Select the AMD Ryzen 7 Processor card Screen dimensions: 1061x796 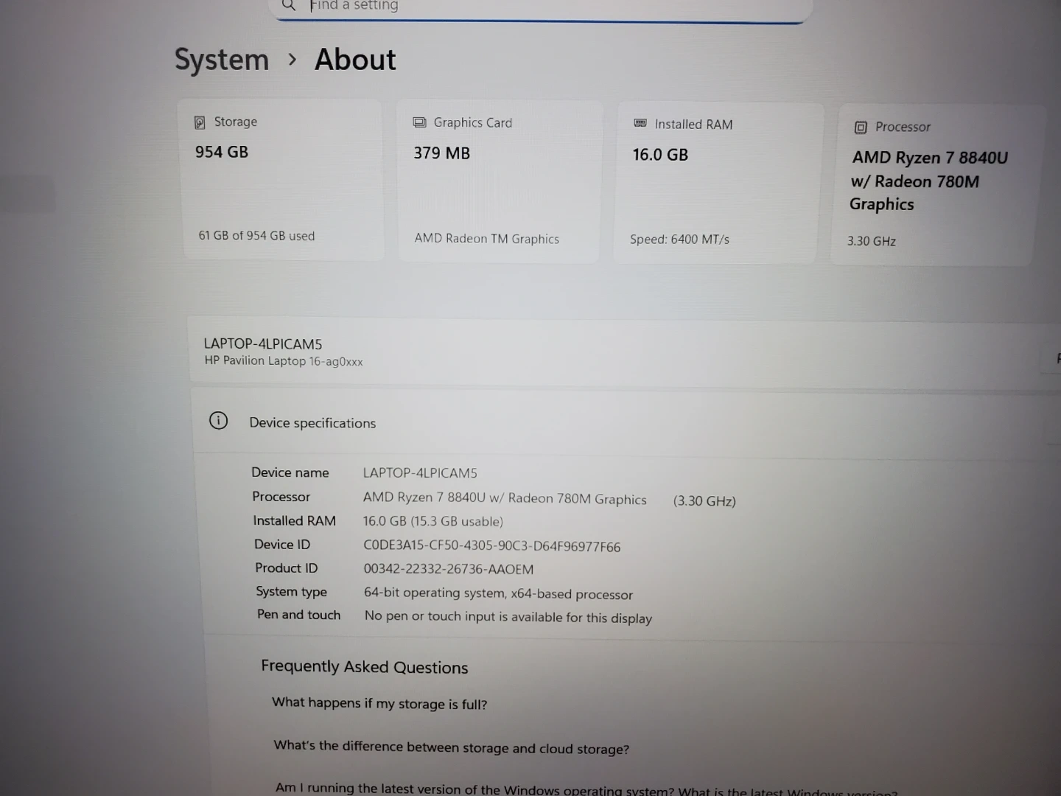tap(934, 184)
